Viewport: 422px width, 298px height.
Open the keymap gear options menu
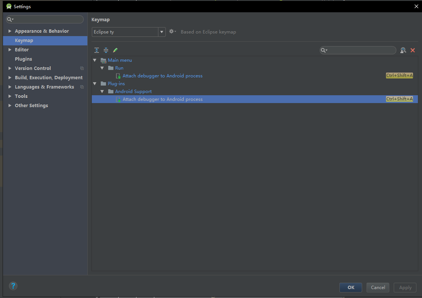coord(173,32)
